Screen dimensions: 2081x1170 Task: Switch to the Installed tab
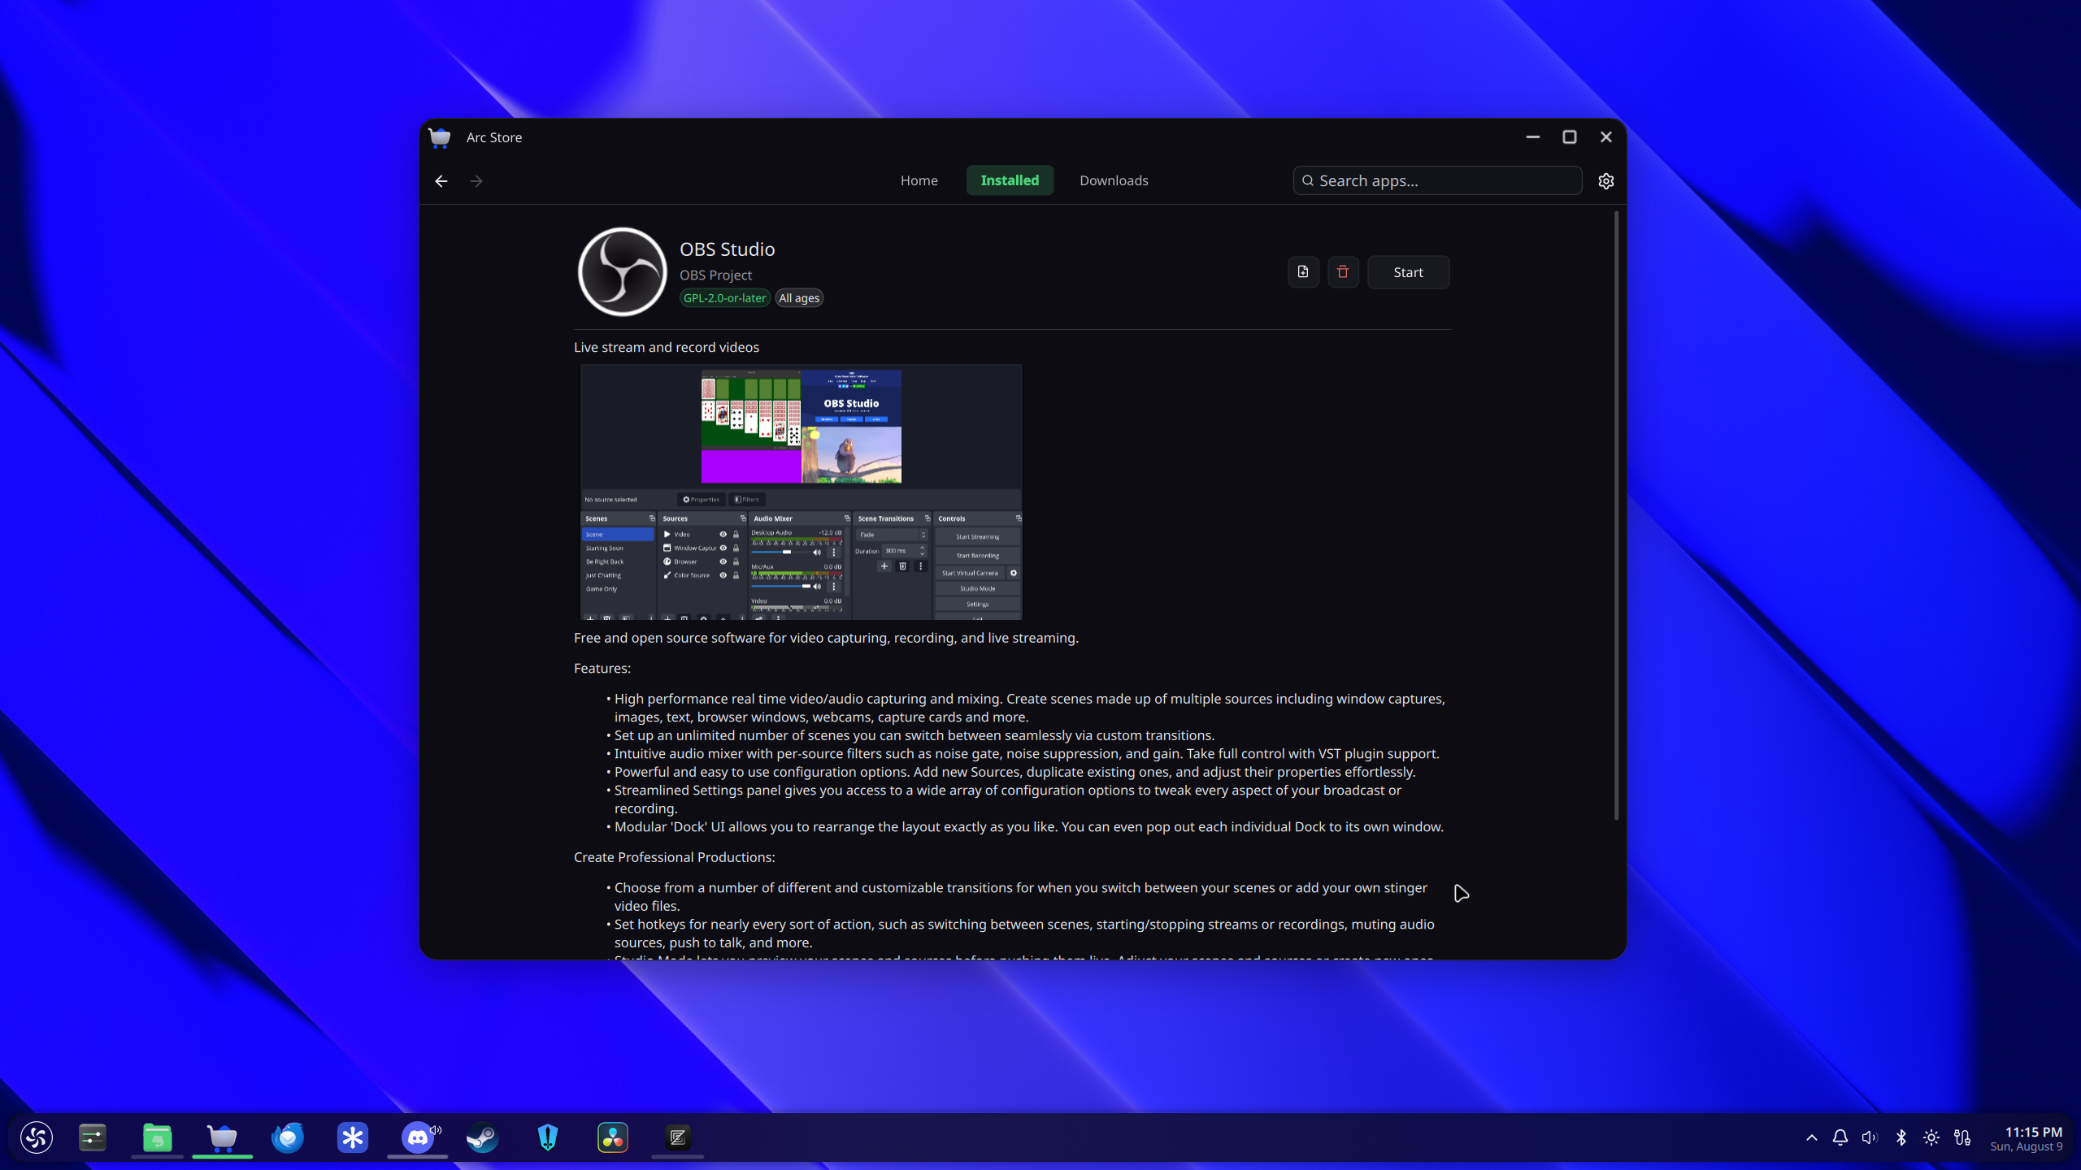coord(1010,180)
